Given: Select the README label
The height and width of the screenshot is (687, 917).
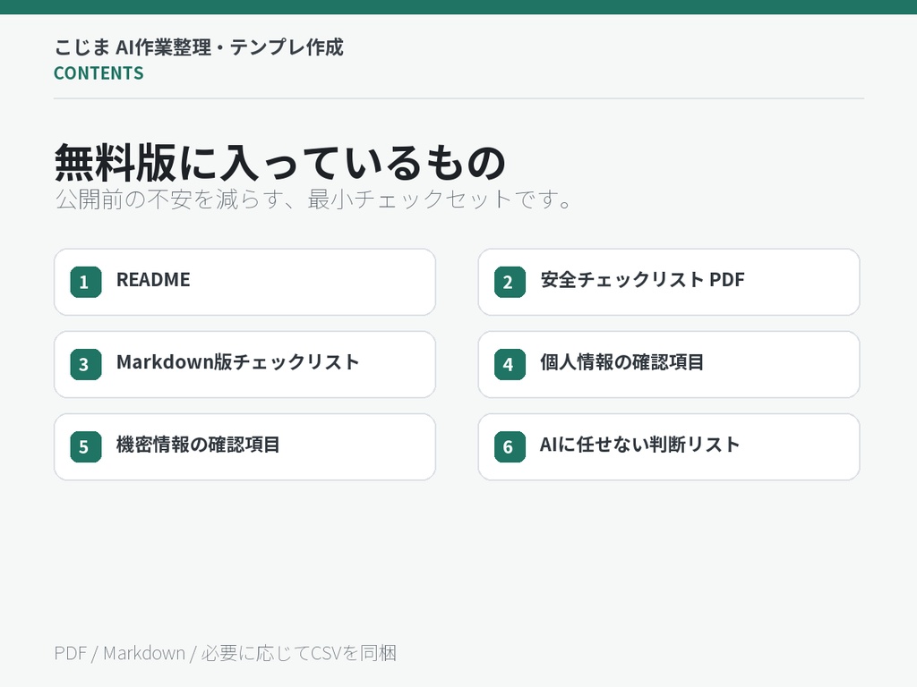Looking at the screenshot, I should [153, 280].
